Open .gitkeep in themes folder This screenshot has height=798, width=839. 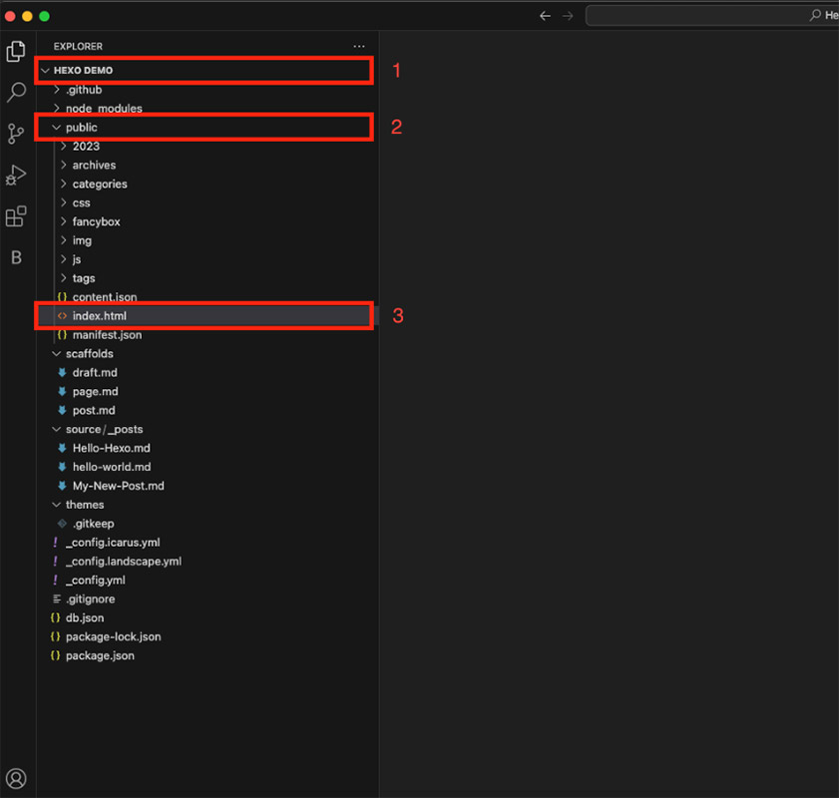tap(208, 523)
